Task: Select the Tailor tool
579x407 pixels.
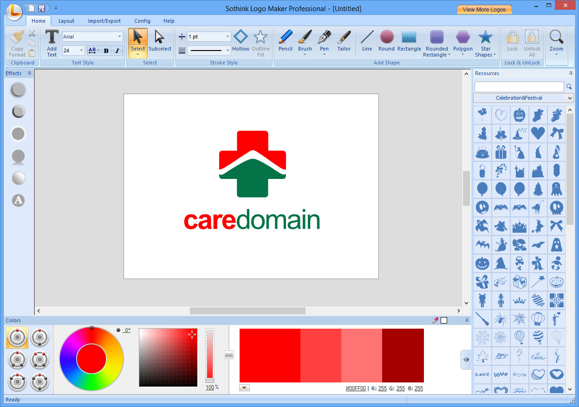Action: pos(344,42)
